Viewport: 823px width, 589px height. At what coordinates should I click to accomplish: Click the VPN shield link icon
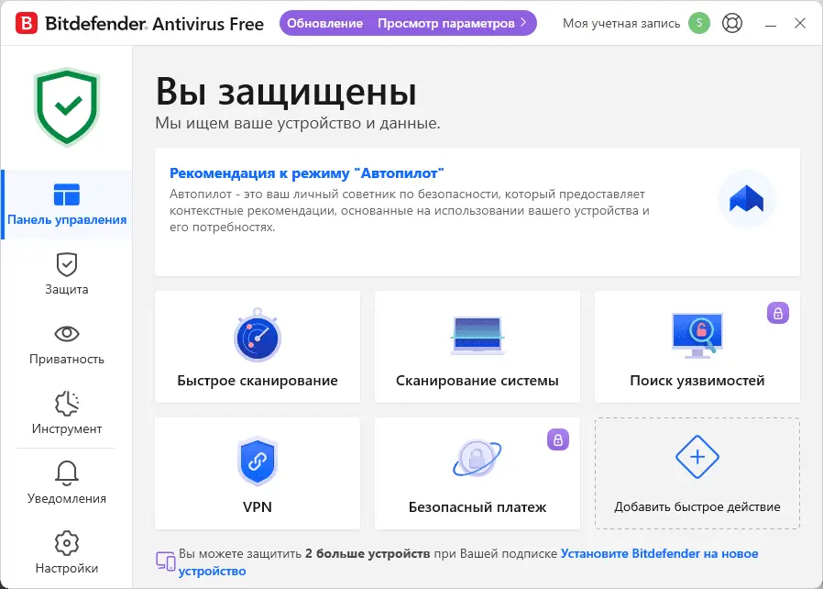pos(258,461)
